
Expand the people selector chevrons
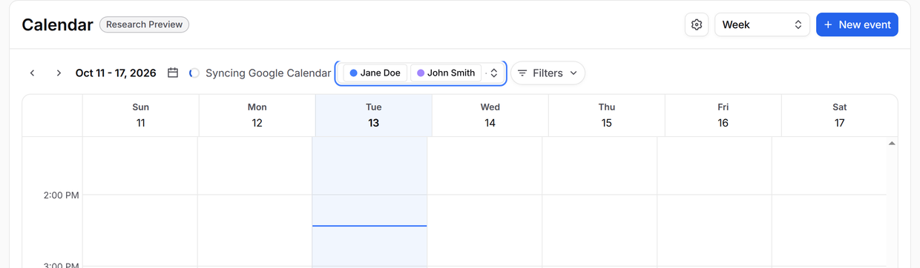[494, 73]
